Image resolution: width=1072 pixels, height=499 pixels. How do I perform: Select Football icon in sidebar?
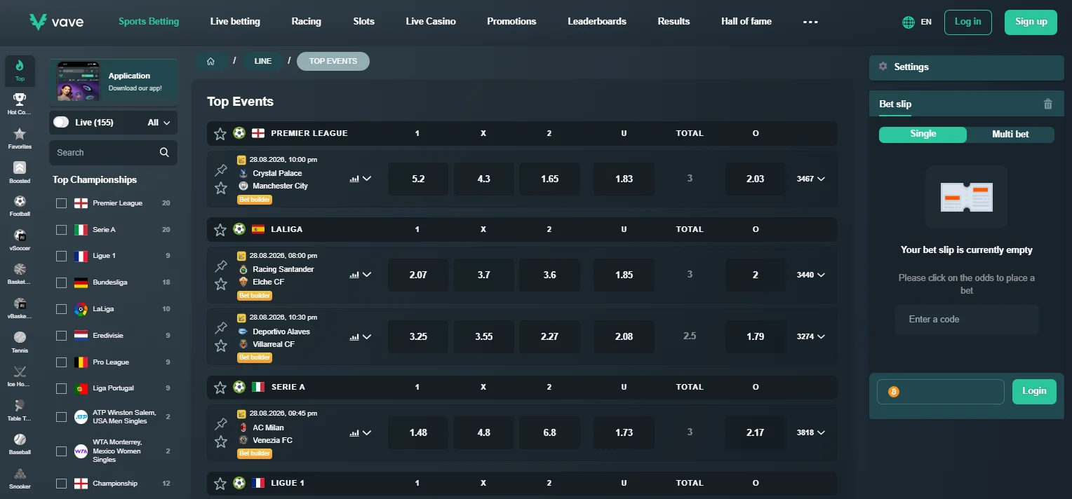[x=20, y=201]
